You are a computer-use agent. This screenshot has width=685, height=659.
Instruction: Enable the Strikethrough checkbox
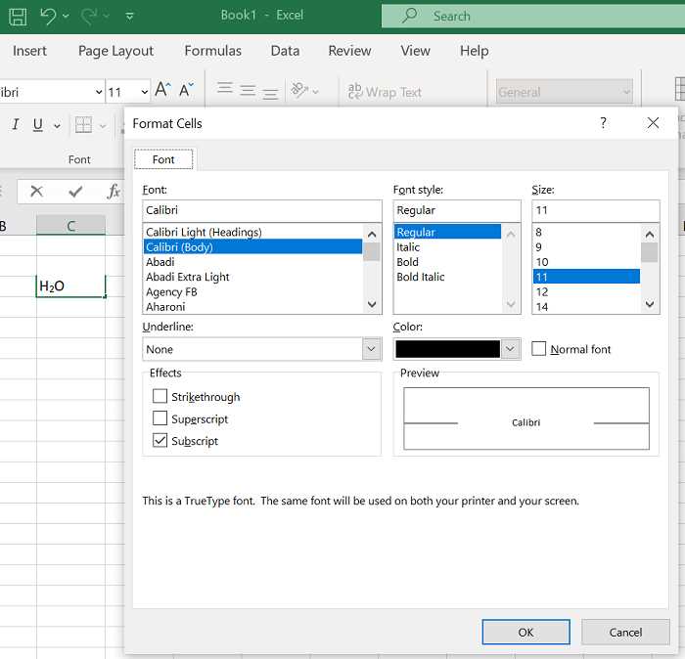coord(160,396)
